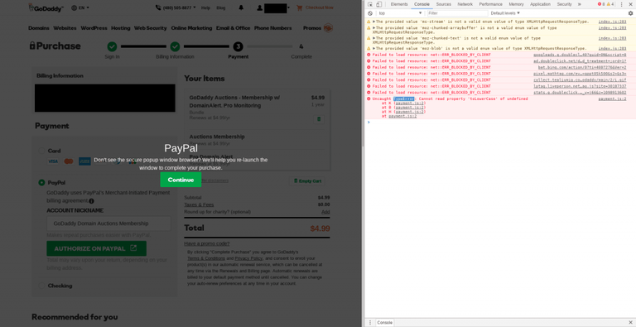
Task: Click the AUTHORIZE ON PAYPAL button
Action: (x=97, y=248)
